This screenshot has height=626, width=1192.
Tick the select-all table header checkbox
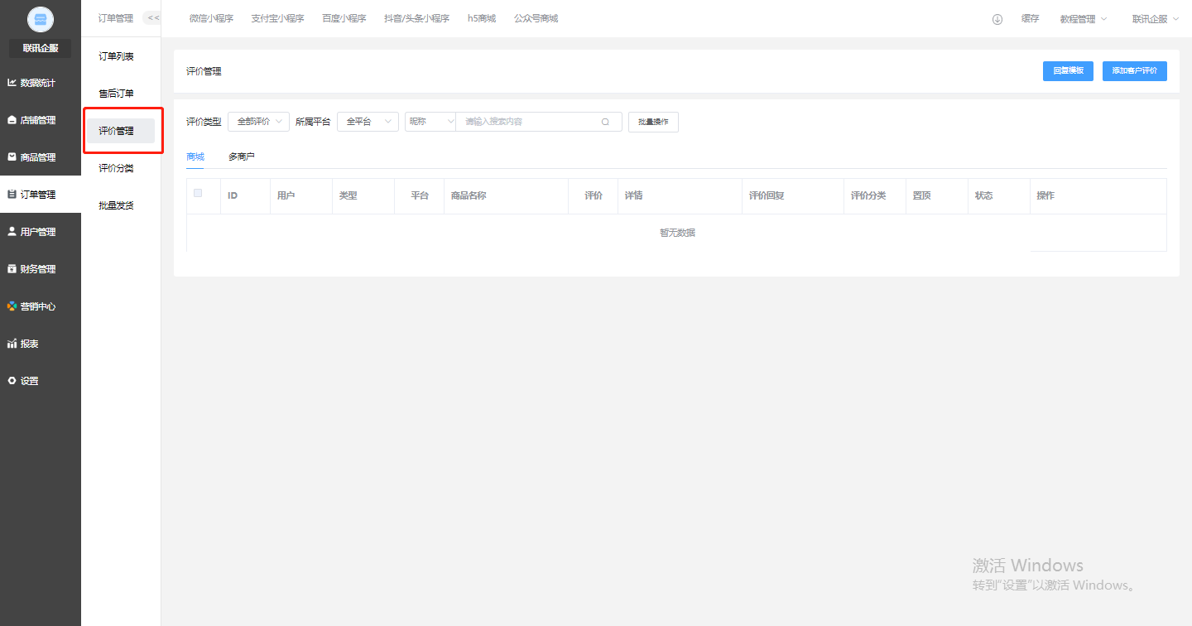pos(198,193)
